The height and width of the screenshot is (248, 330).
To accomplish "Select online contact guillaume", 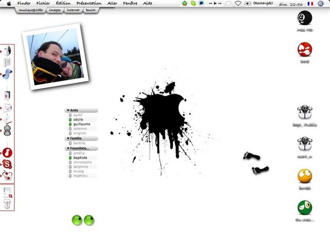I will click(x=81, y=124).
